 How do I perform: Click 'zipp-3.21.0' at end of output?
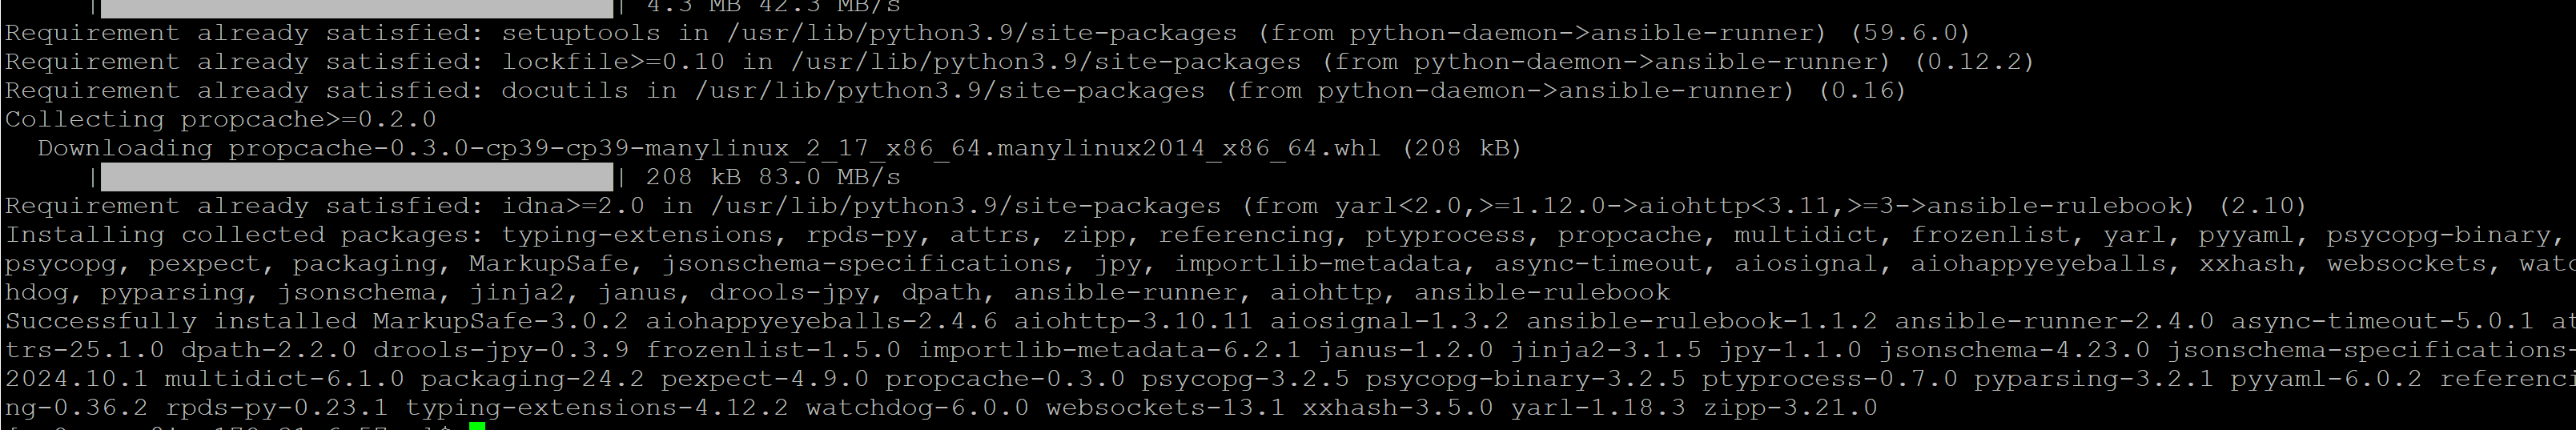tap(1789, 408)
